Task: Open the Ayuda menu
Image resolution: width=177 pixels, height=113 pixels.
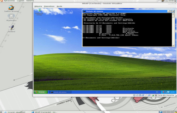Action: [59, 6]
